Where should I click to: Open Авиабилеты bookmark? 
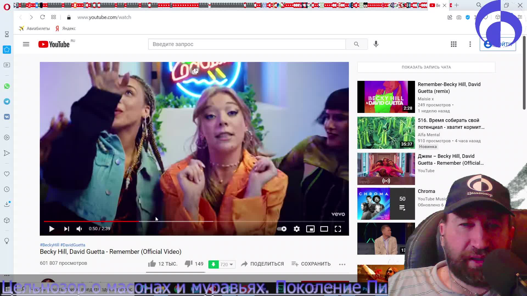[x=34, y=29]
